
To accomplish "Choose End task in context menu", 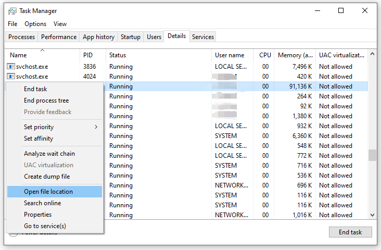I will tap(55, 89).
